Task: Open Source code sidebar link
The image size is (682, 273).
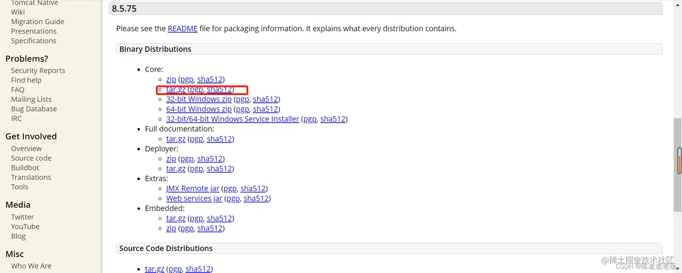Action: pyautogui.click(x=31, y=158)
